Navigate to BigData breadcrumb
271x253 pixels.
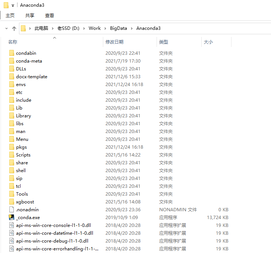point(119,28)
